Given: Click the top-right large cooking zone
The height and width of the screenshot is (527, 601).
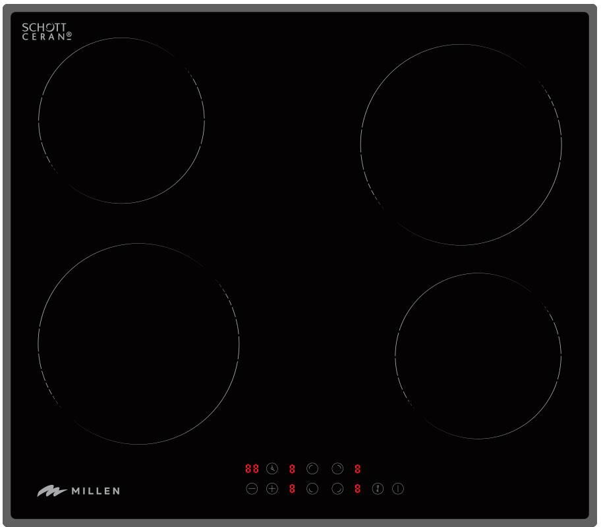Looking at the screenshot, I should coord(461,145).
